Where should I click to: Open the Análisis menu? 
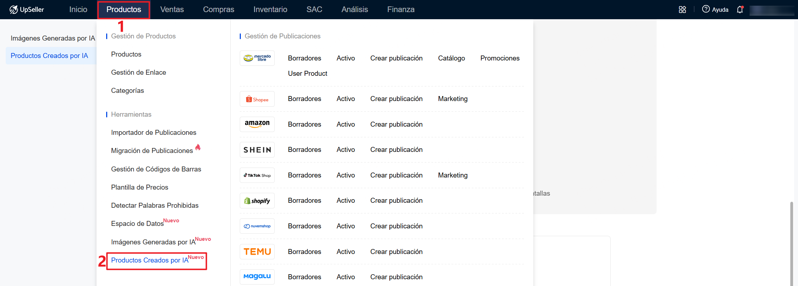pyautogui.click(x=354, y=10)
